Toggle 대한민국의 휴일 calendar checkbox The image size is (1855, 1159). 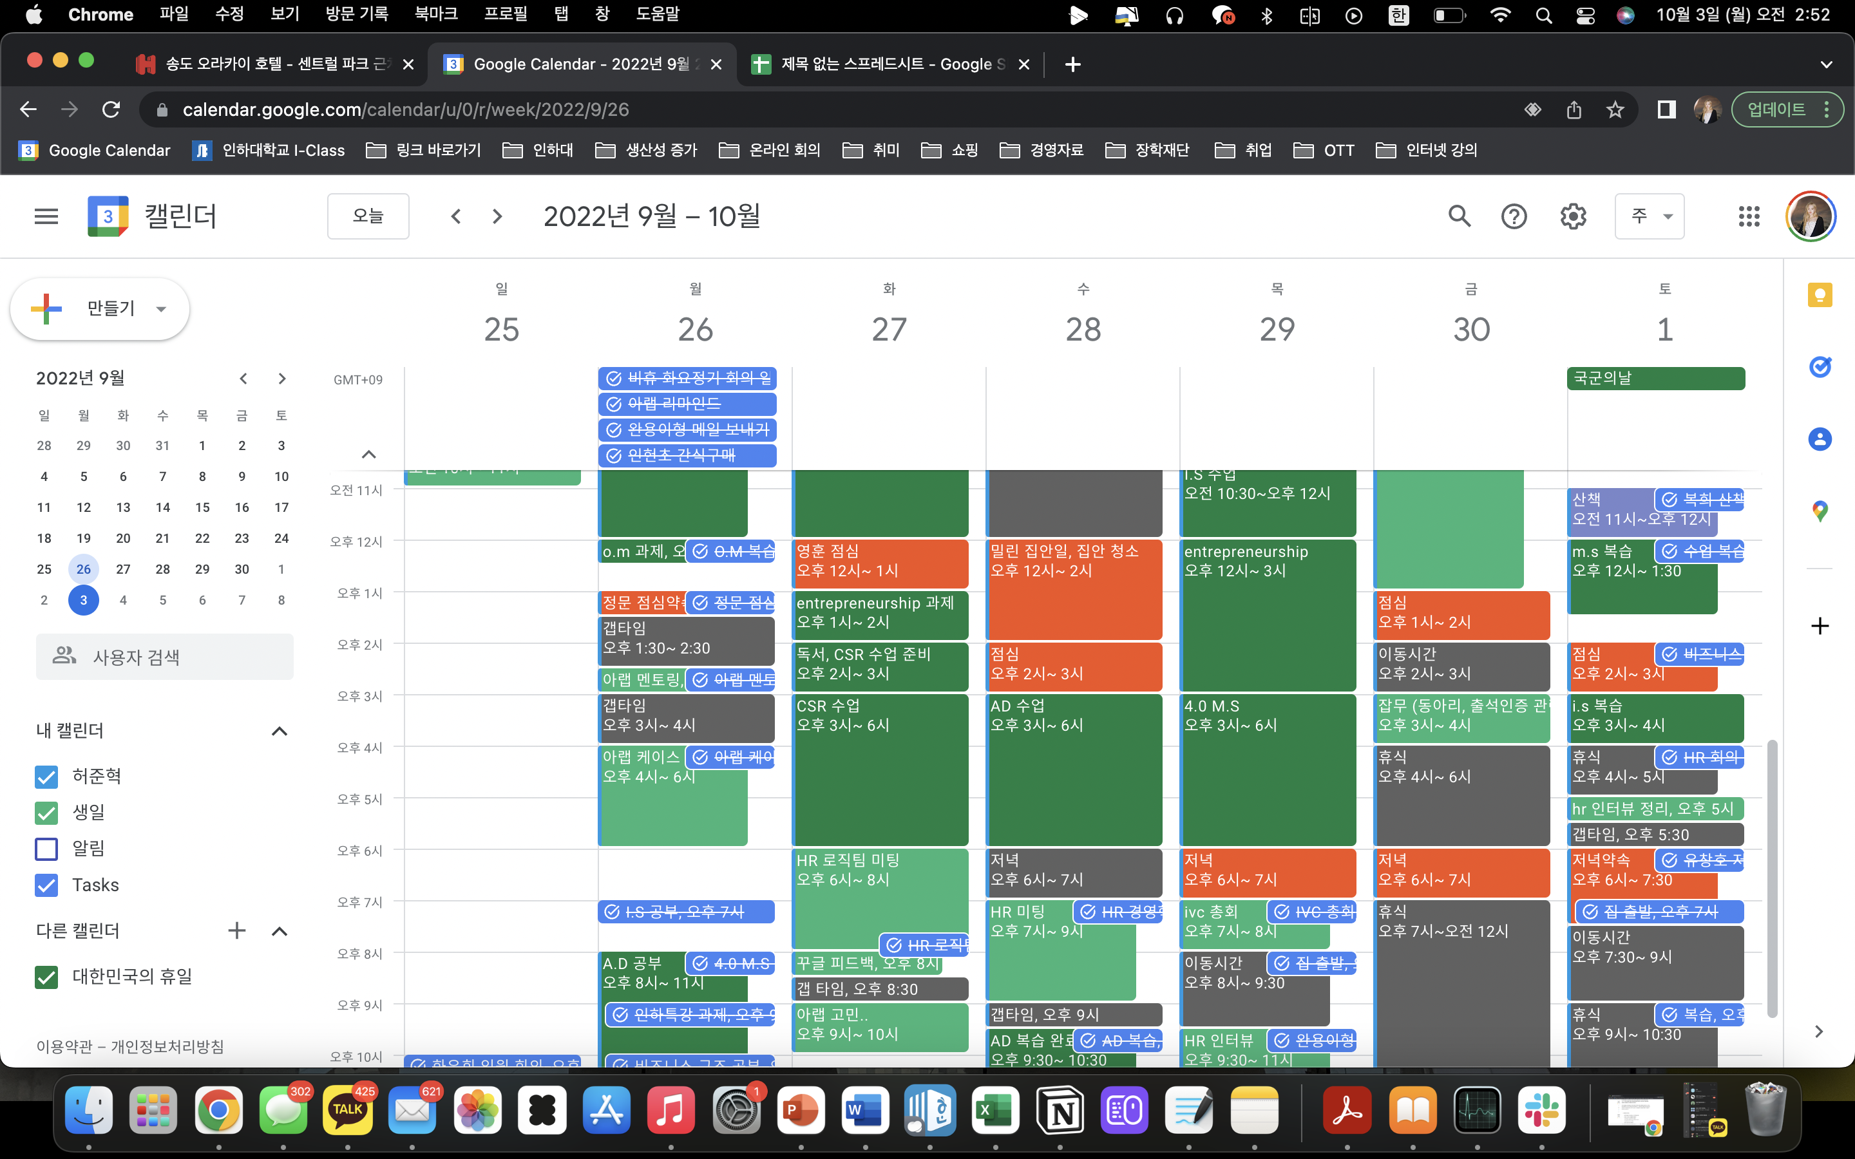(47, 977)
